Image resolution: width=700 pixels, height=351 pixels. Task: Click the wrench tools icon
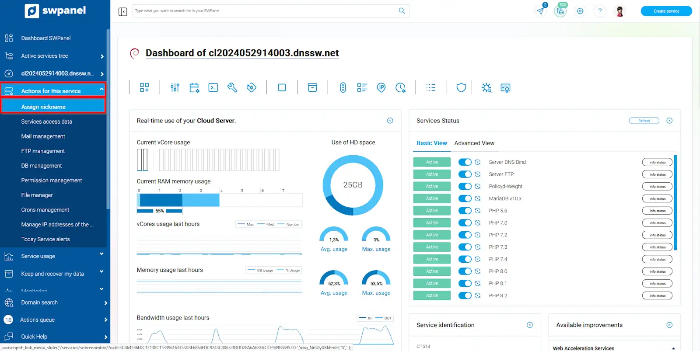click(232, 87)
